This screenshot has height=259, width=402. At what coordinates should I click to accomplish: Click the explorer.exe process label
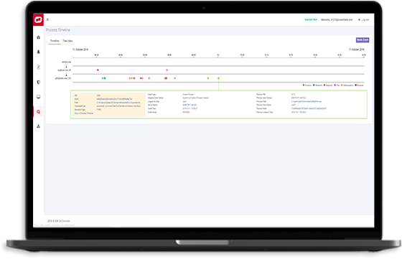[65, 70]
